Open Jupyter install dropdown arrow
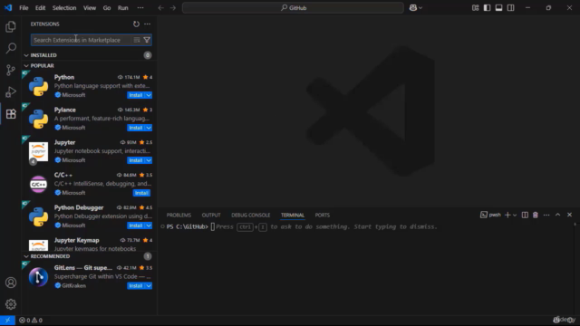The image size is (580, 326). pos(149,160)
